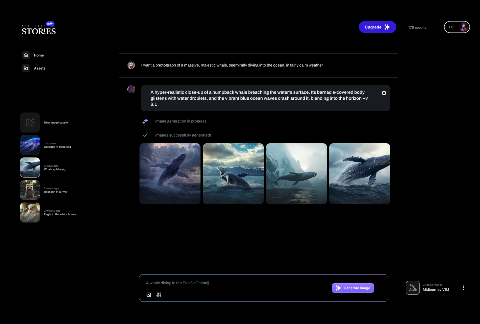Click the Midjourney sailboat model icon
This screenshot has height=324, width=480.
click(412, 288)
